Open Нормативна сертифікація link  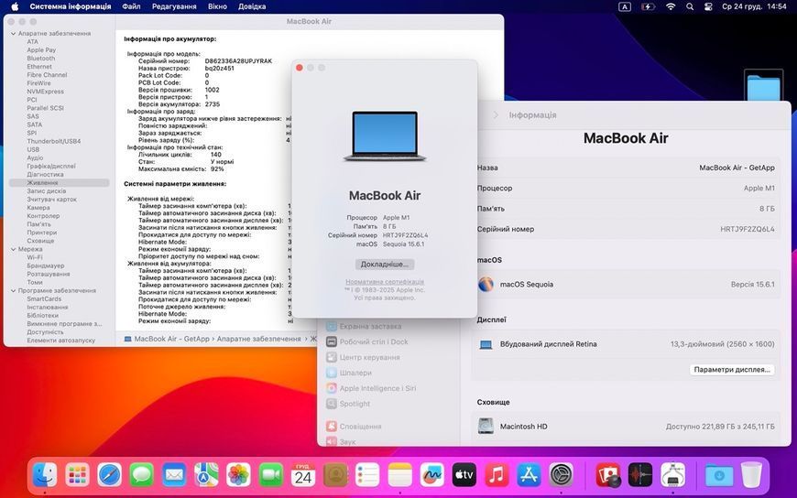pyautogui.click(x=384, y=282)
